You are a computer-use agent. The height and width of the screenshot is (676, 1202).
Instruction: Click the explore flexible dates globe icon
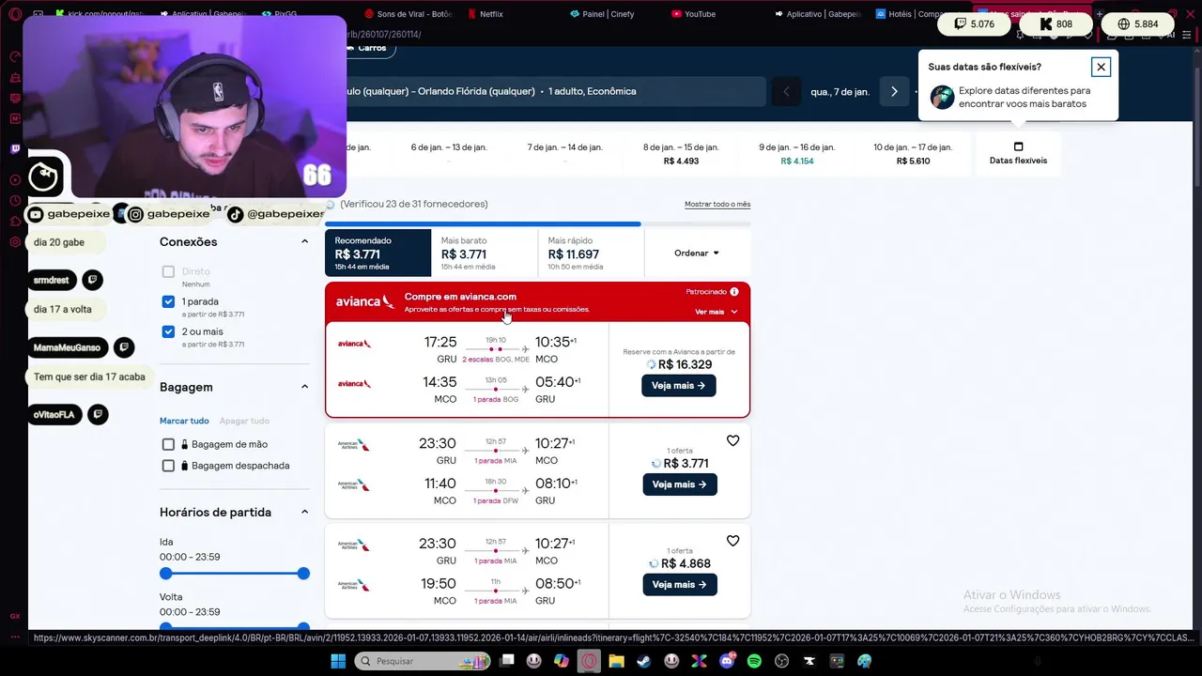942,97
